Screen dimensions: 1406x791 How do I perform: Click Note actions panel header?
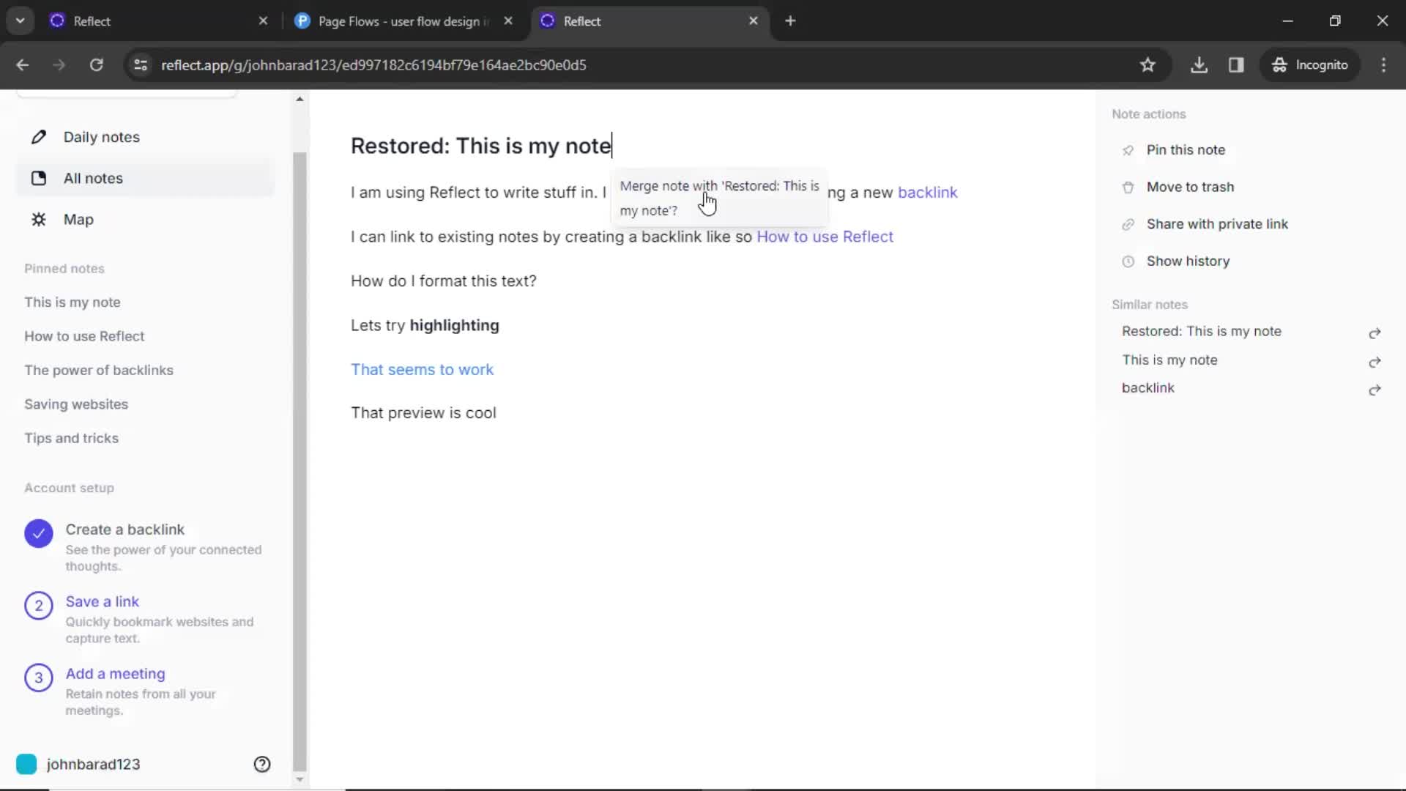pyautogui.click(x=1149, y=114)
